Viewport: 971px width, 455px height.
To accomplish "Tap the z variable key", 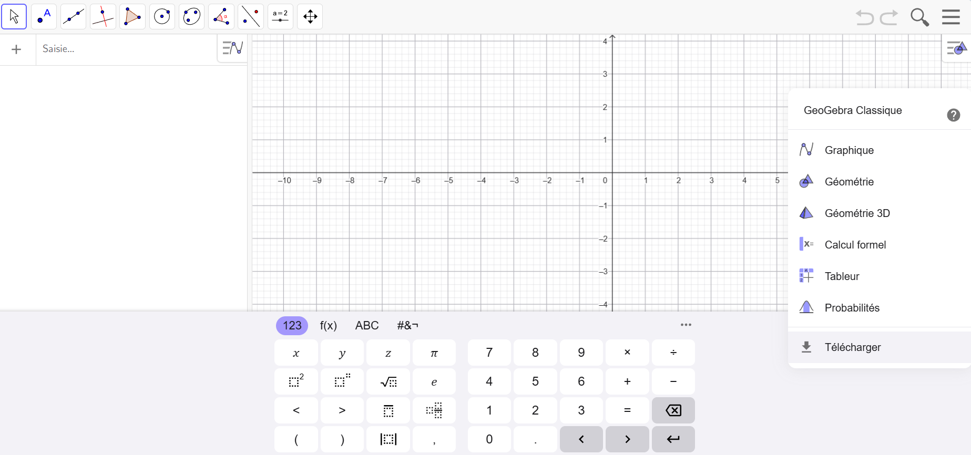I will [388, 353].
